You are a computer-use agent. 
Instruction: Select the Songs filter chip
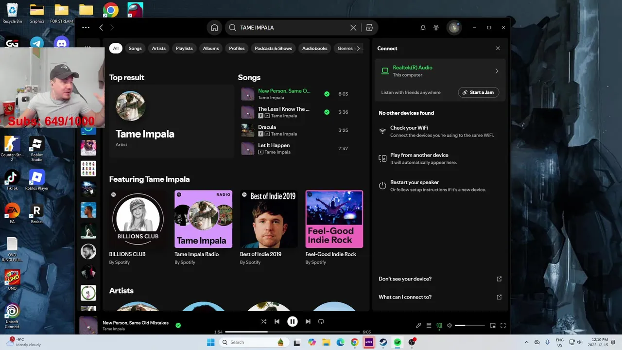(x=135, y=48)
